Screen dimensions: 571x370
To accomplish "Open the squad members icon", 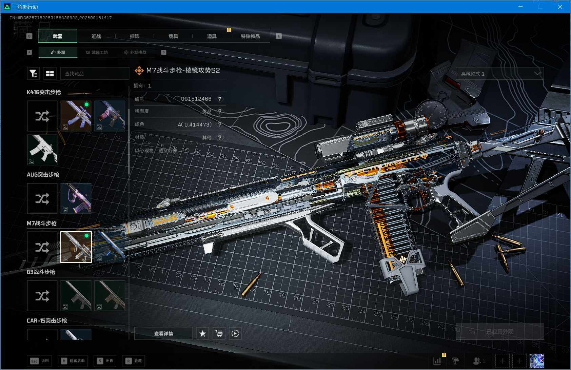I will 479,361.
